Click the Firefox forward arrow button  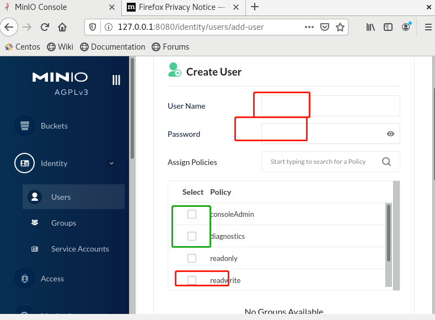[x=27, y=27]
